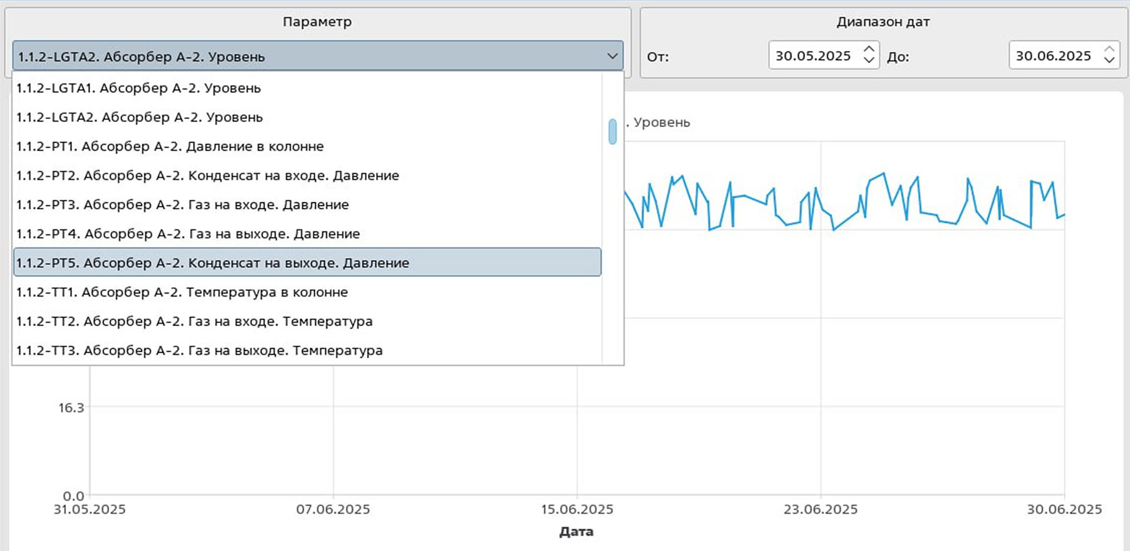Click the Параметр combo box selected text
This screenshot has width=1130, height=551.
point(141,57)
